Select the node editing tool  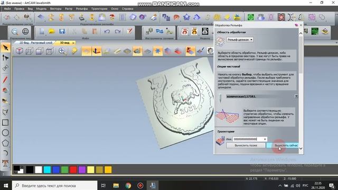[x=5, y=58]
